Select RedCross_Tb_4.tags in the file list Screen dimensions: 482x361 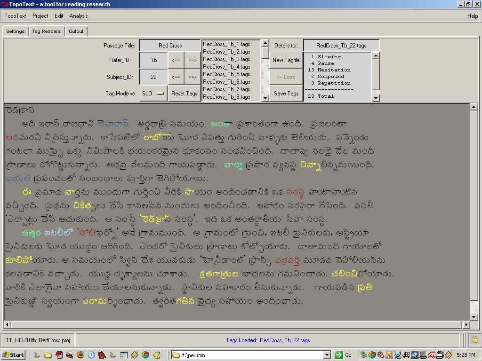click(226, 67)
